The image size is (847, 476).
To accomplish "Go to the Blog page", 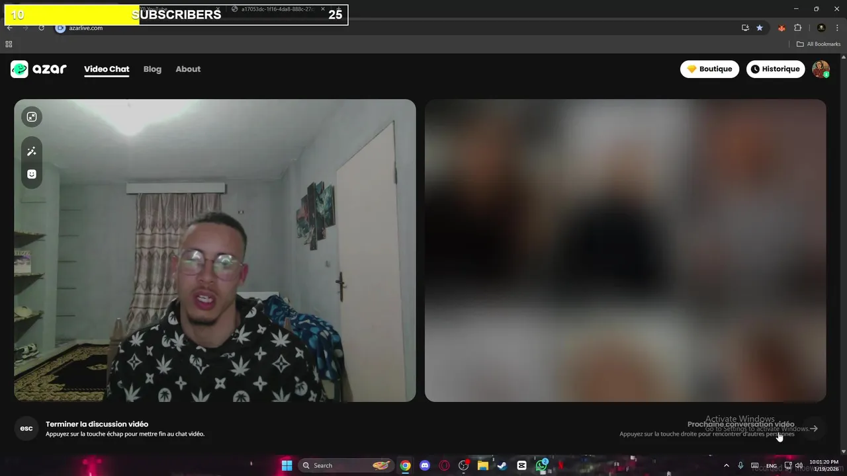I will [x=152, y=69].
